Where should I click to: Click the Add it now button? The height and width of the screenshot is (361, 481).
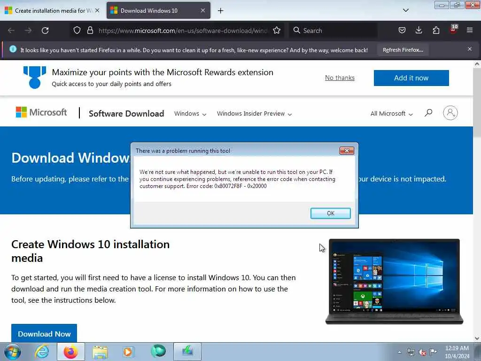(411, 78)
